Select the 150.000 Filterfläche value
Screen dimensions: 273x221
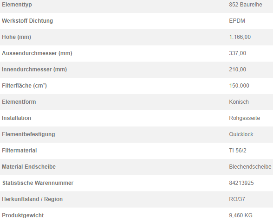pos(239,86)
